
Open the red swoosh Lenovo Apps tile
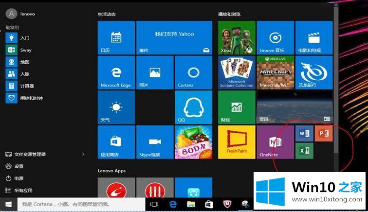coord(116,187)
